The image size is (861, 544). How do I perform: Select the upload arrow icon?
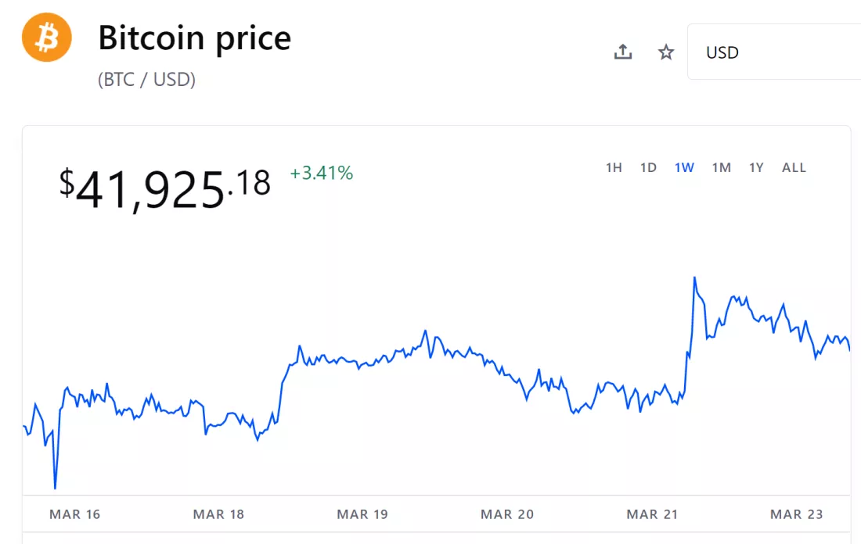(x=622, y=52)
